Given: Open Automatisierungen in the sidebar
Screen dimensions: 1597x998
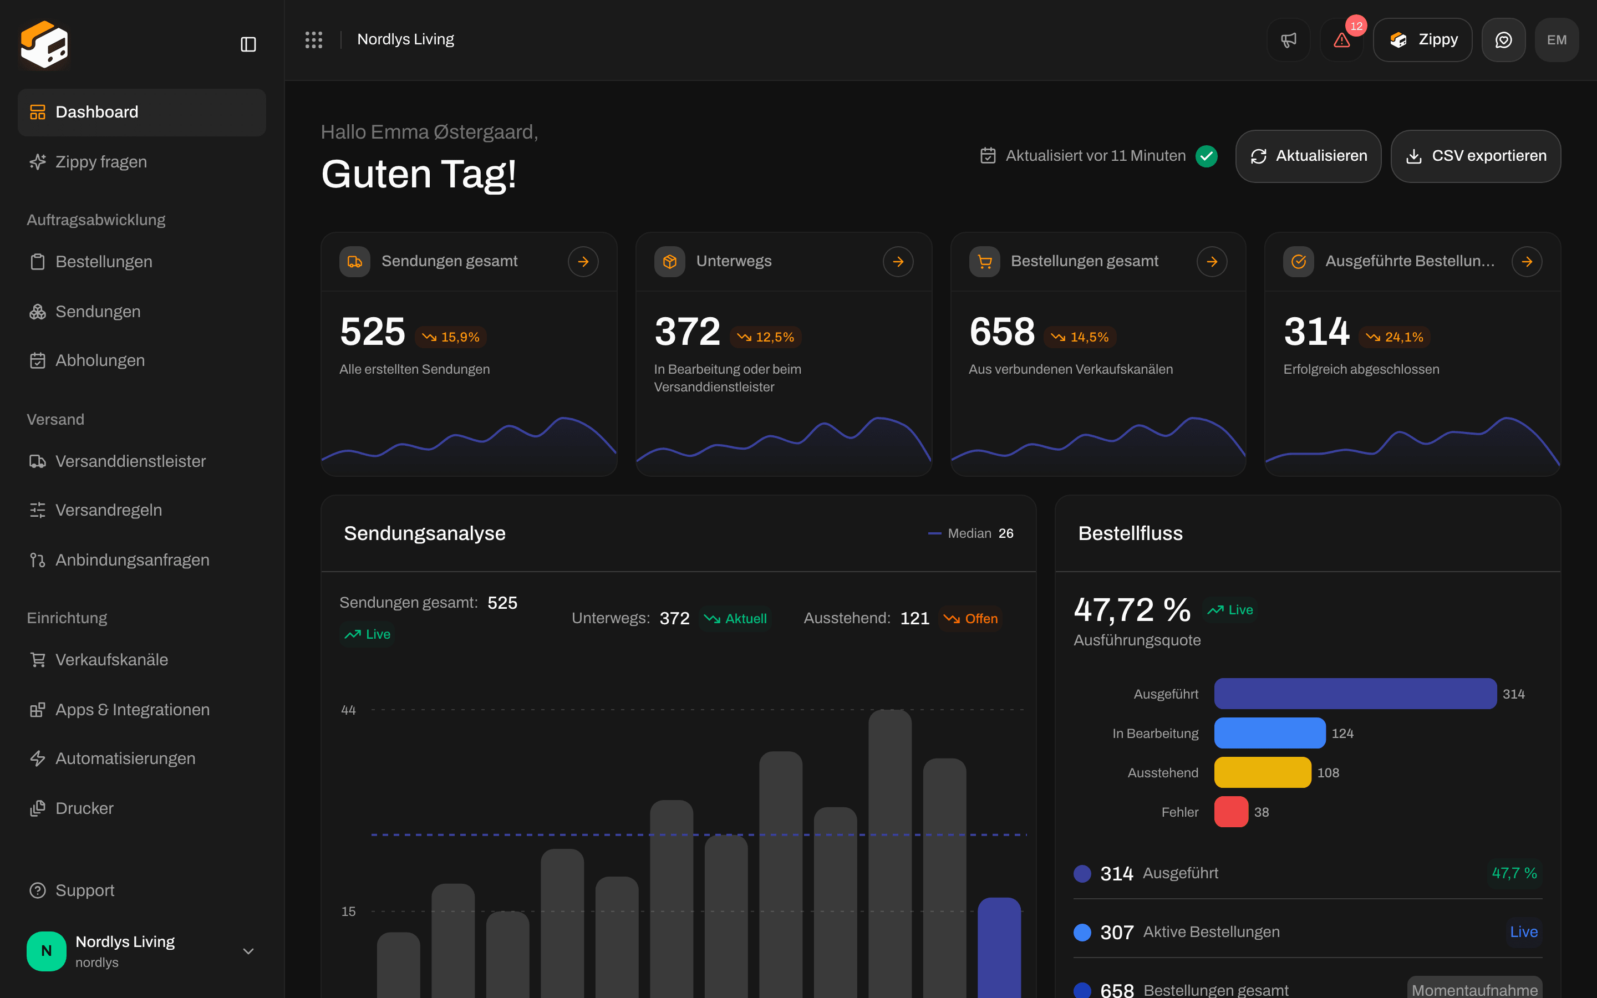Looking at the screenshot, I should click(142, 758).
